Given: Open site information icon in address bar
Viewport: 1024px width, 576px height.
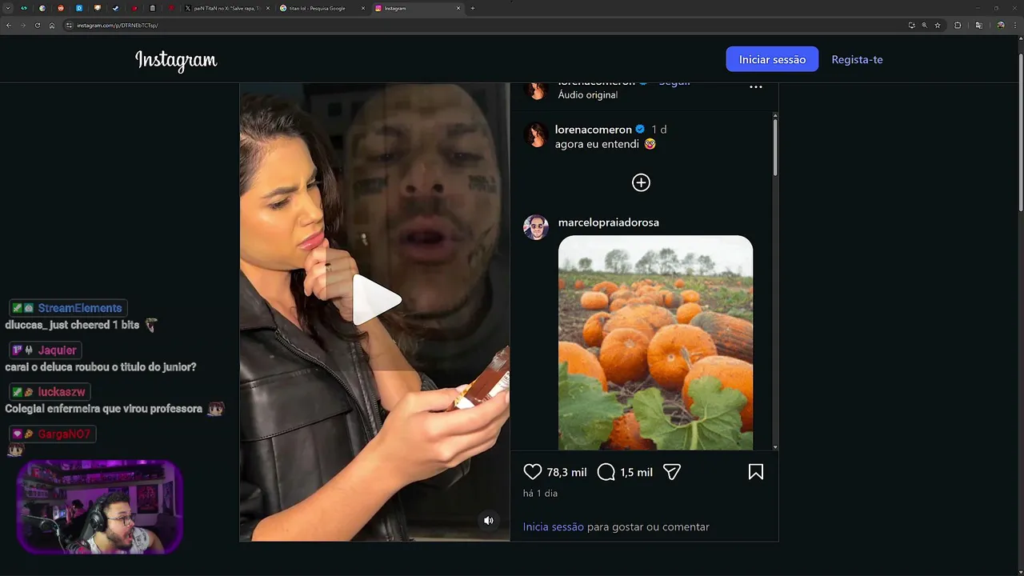Looking at the screenshot, I should coord(70,25).
